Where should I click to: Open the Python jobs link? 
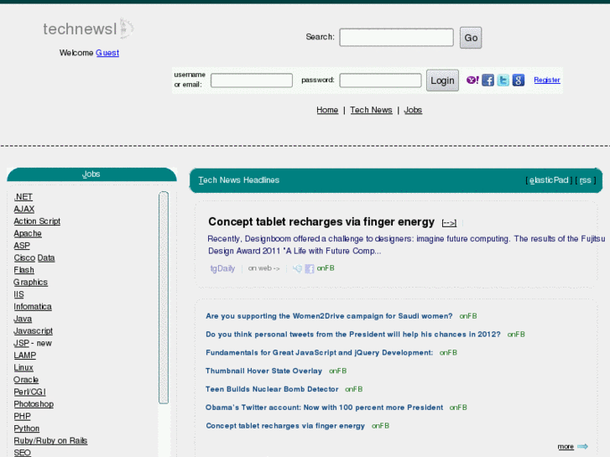coord(27,428)
